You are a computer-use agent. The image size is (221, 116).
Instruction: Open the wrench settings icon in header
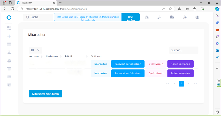(x=159, y=17)
